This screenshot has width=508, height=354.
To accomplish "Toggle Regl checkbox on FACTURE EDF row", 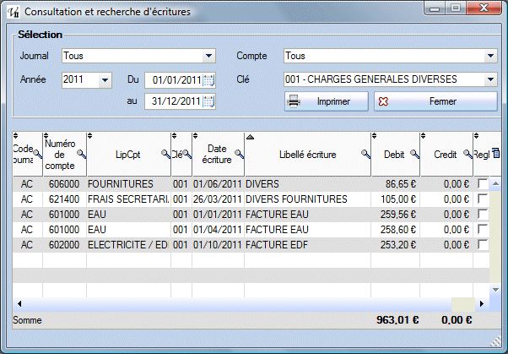I will coord(483,244).
